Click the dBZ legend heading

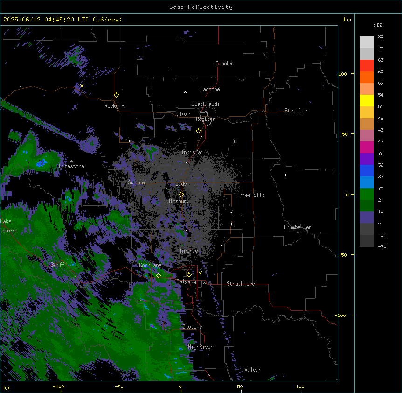[x=378, y=25]
